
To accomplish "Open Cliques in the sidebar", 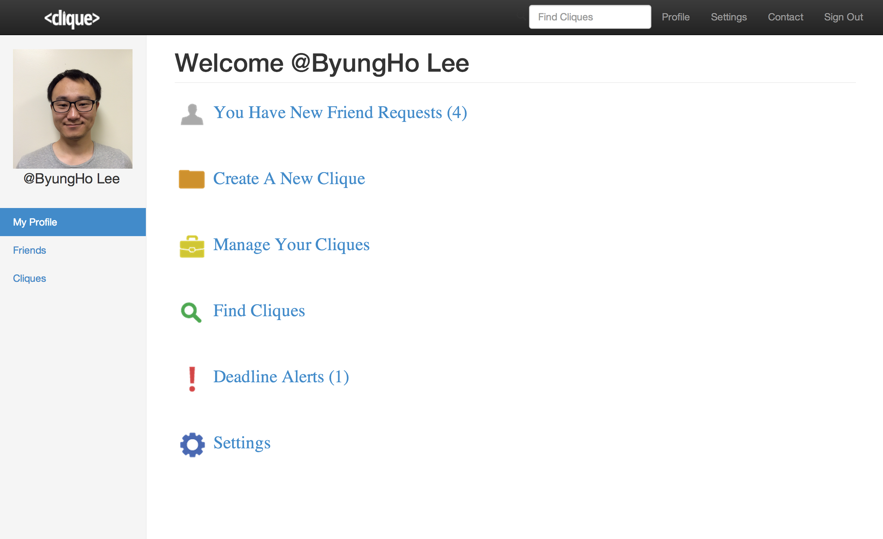I will tap(30, 278).
